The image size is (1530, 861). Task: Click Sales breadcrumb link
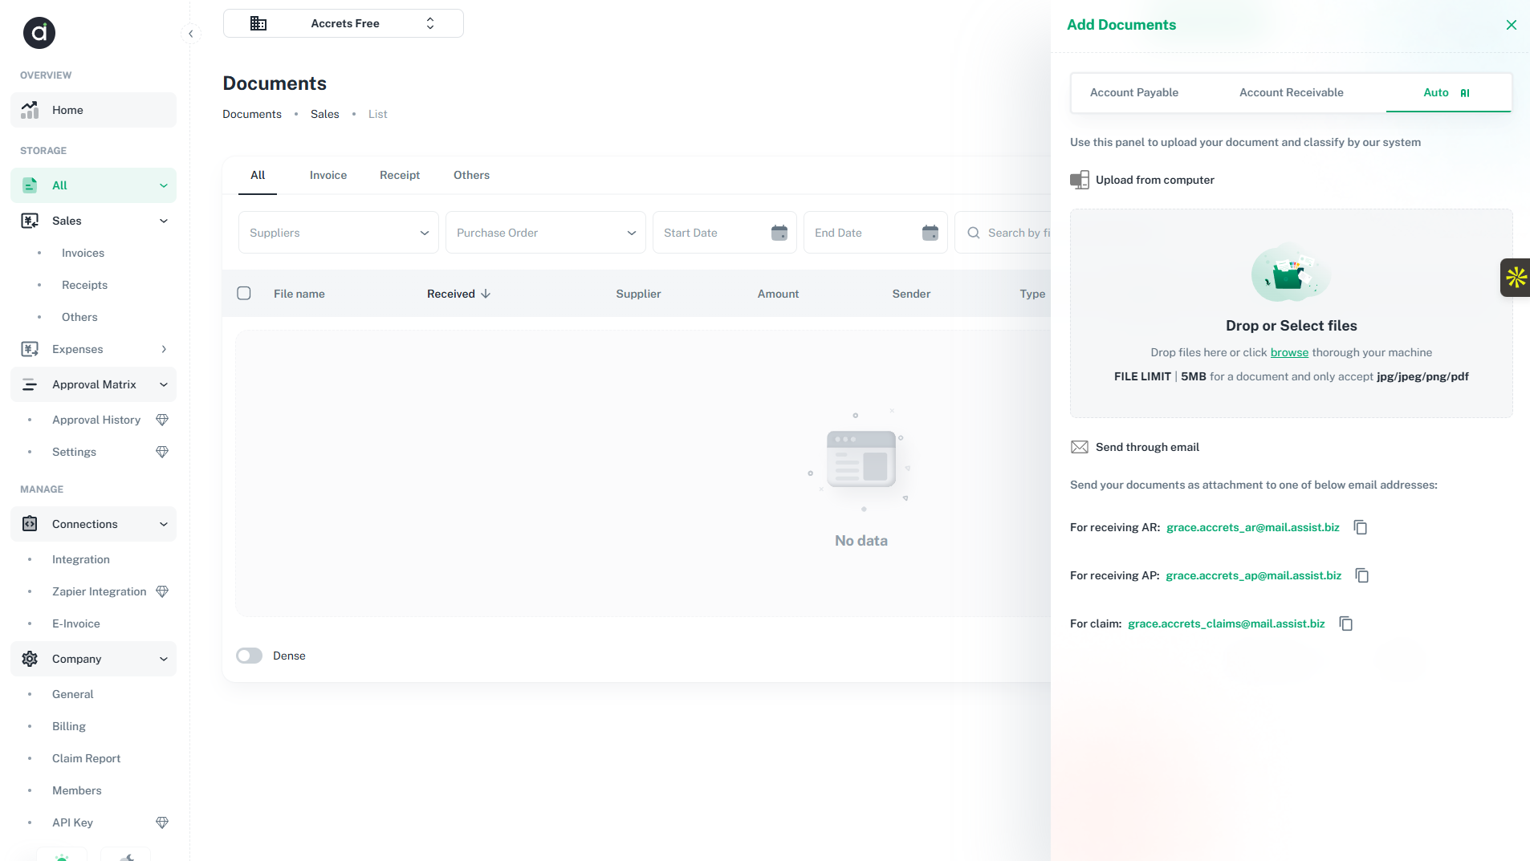[325, 114]
